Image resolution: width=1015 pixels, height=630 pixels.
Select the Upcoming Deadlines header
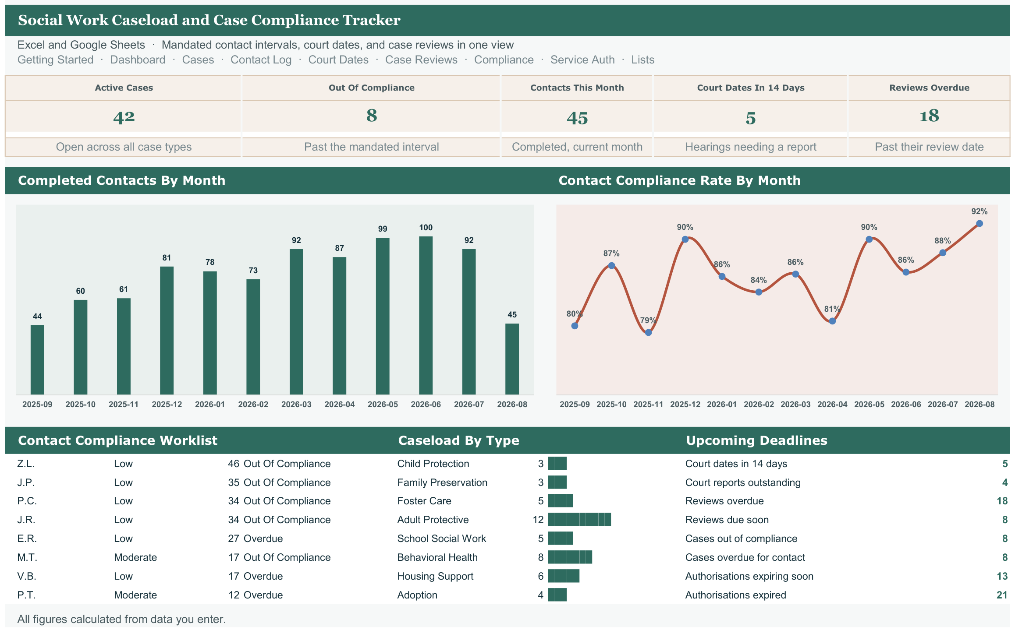757,440
